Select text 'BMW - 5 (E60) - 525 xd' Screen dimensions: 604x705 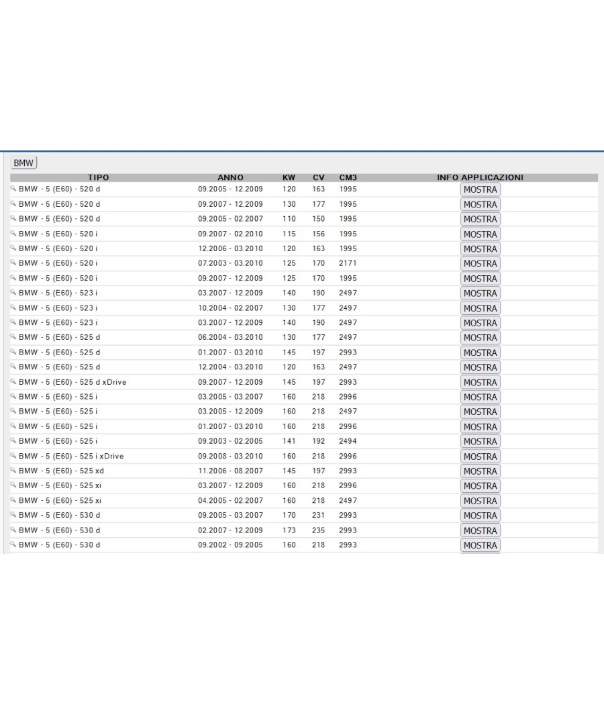click(62, 471)
